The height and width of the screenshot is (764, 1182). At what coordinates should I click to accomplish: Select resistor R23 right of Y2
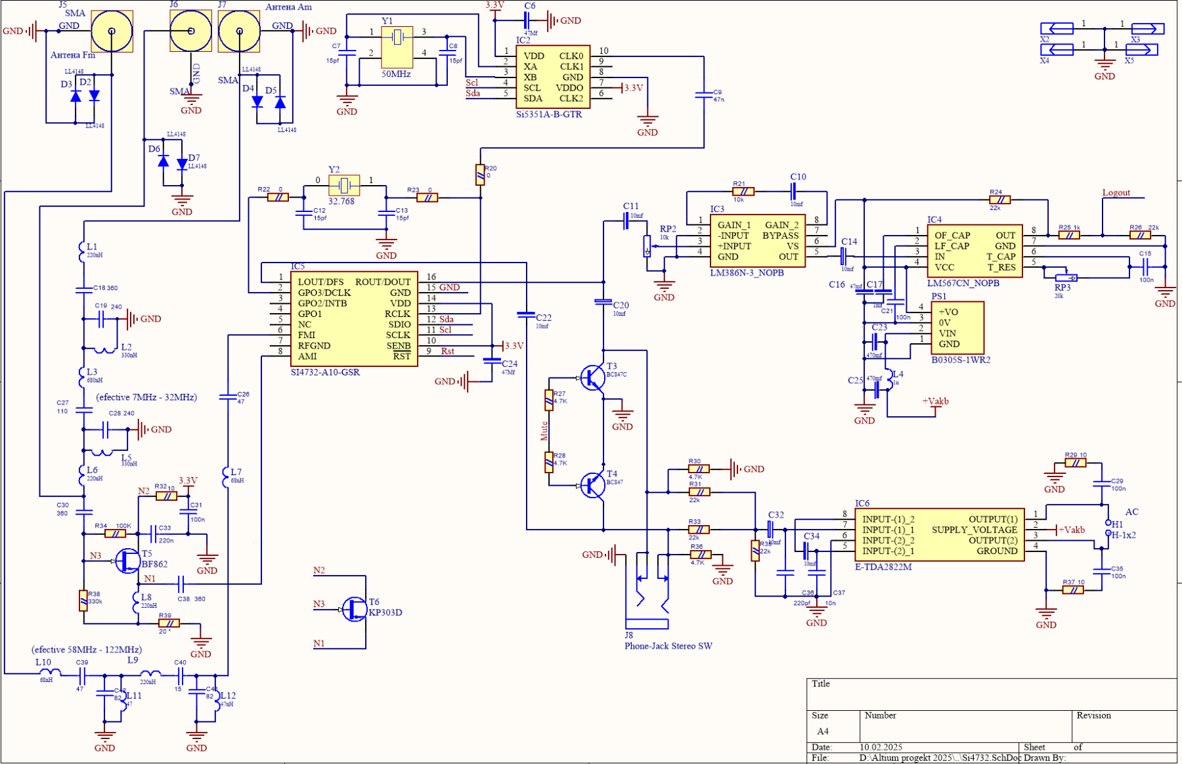pos(427,197)
